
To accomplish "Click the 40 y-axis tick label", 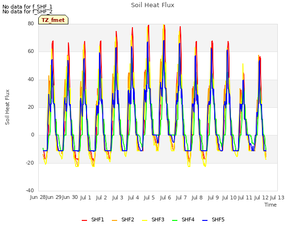I will 31,79.
